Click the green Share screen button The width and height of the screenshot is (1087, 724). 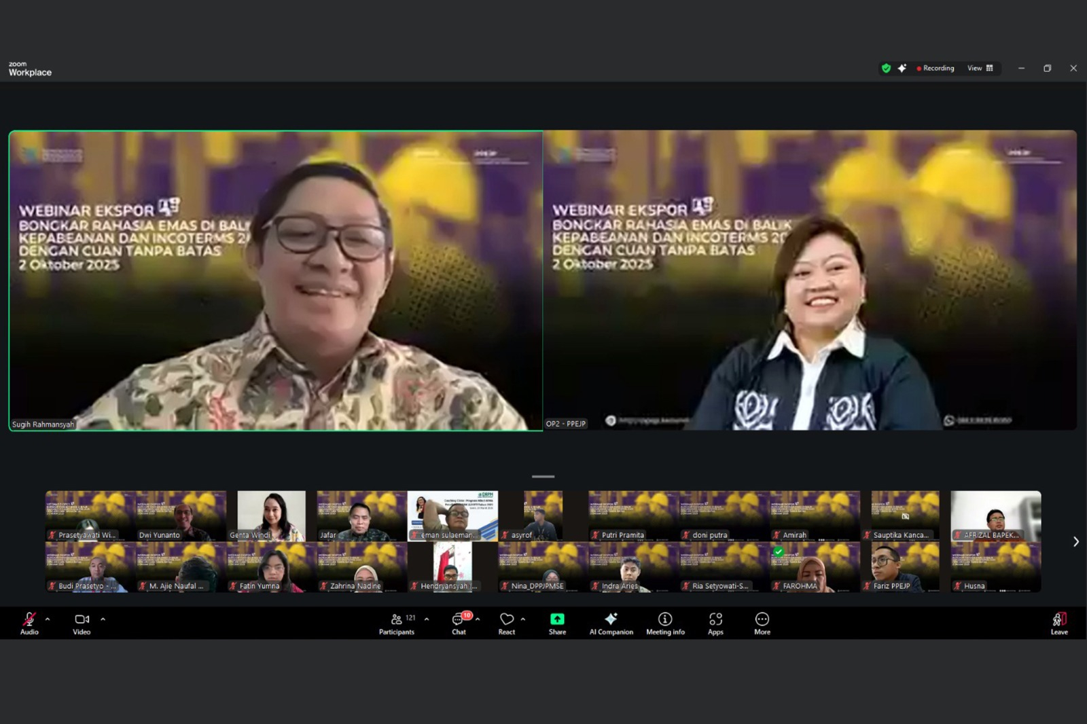pos(557,622)
